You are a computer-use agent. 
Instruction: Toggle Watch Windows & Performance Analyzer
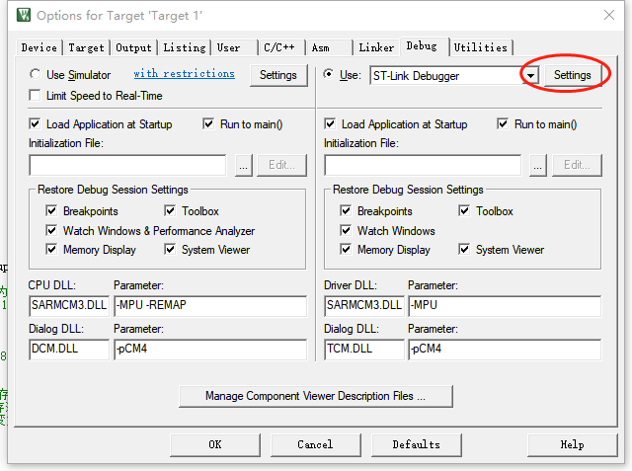point(51,230)
